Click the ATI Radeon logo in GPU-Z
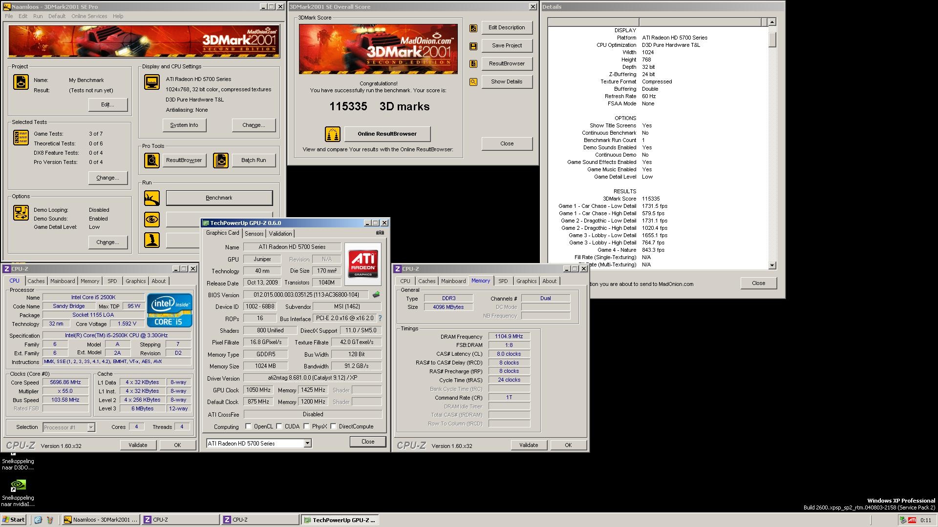The image size is (938, 527). coord(363,264)
